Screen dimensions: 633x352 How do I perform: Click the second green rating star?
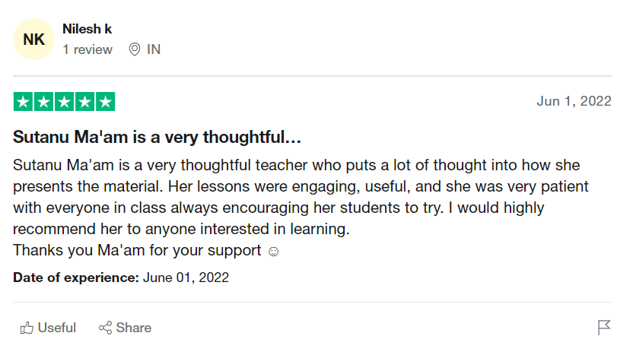pyautogui.click(x=44, y=102)
